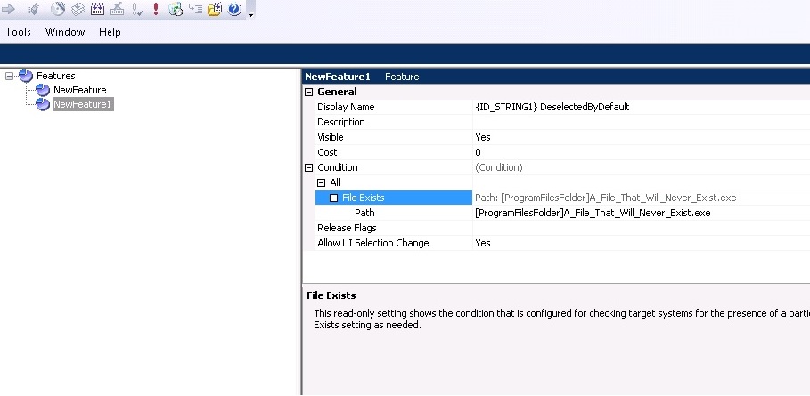810x396 pixels.
Task: Click the Description property label
Action: point(341,122)
